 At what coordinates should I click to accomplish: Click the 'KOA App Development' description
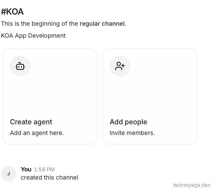coord(33,36)
